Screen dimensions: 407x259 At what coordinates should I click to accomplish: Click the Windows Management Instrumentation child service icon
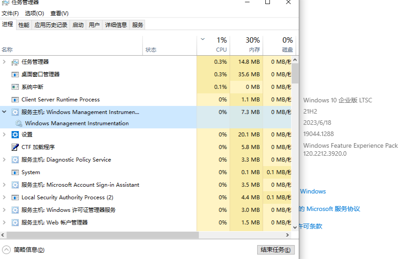coord(18,123)
